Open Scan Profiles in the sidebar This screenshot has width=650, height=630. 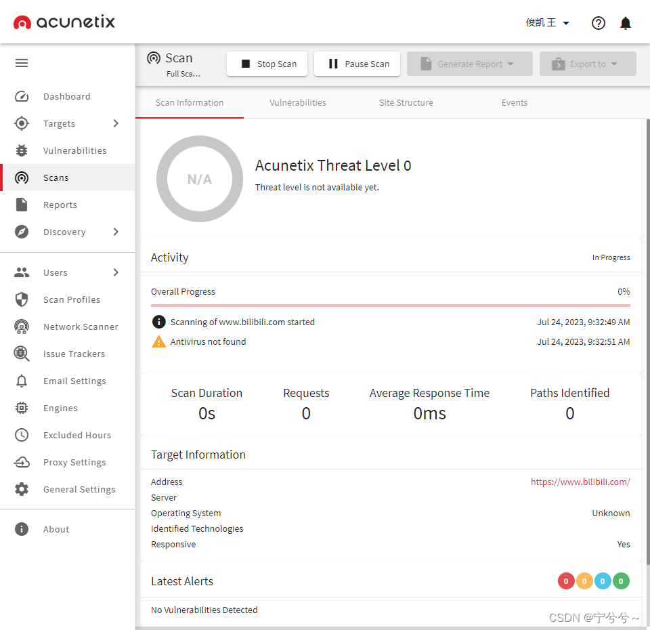tap(67, 299)
